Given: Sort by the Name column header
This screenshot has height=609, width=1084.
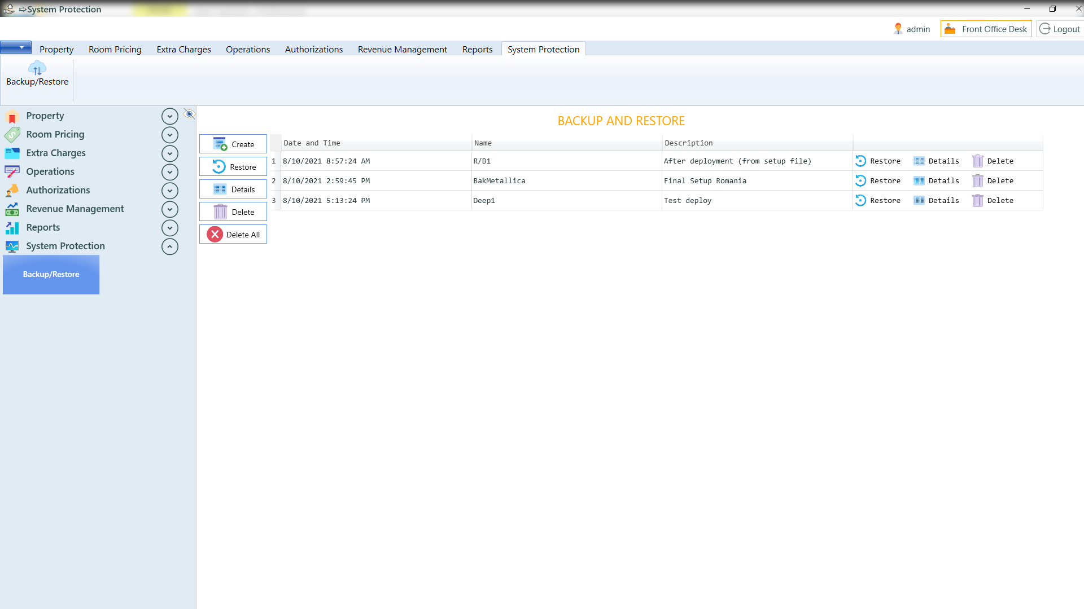Looking at the screenshot, I should [567, 143].
